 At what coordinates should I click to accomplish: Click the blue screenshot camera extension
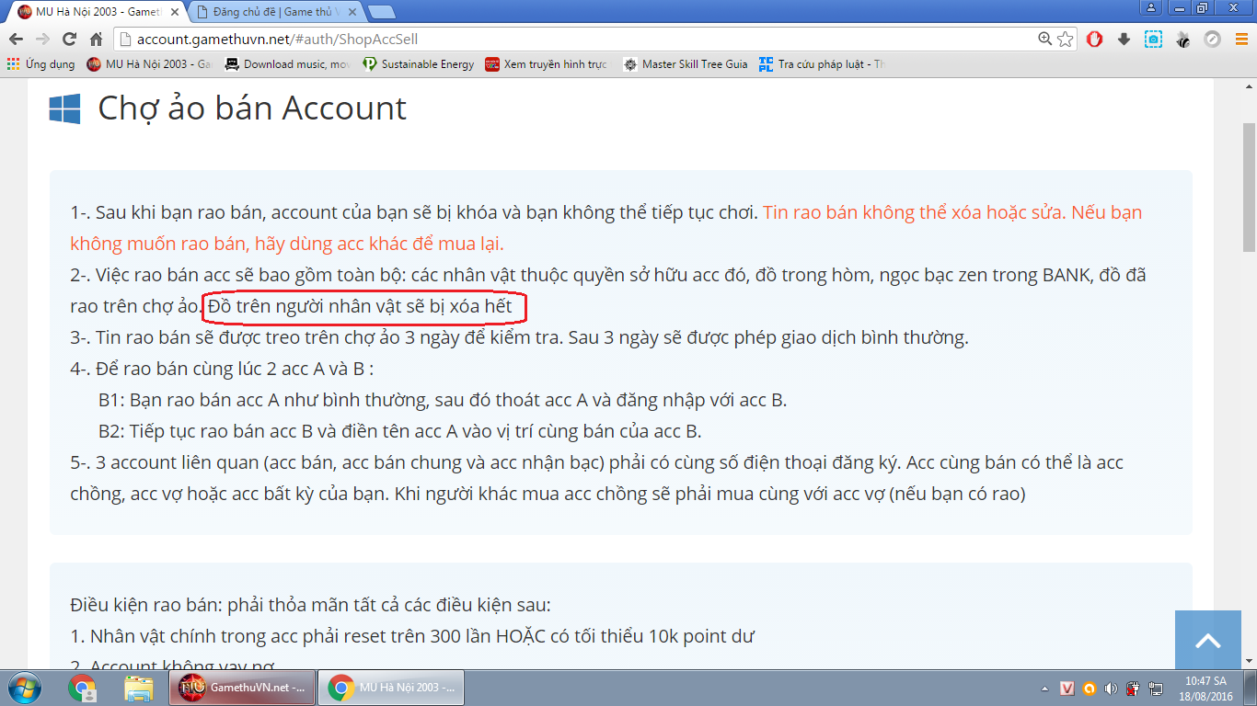(x=1153, y=40)
